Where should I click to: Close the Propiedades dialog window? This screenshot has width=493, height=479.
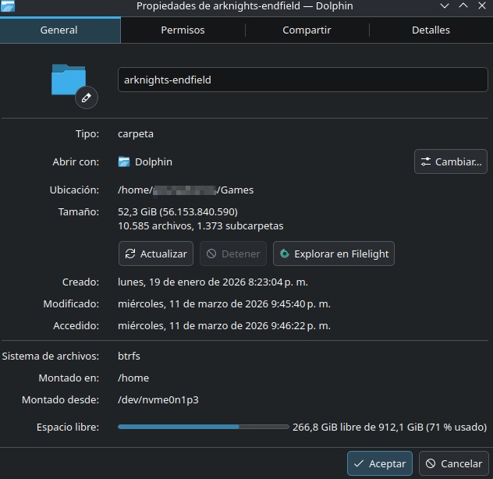tap(482, 5)
